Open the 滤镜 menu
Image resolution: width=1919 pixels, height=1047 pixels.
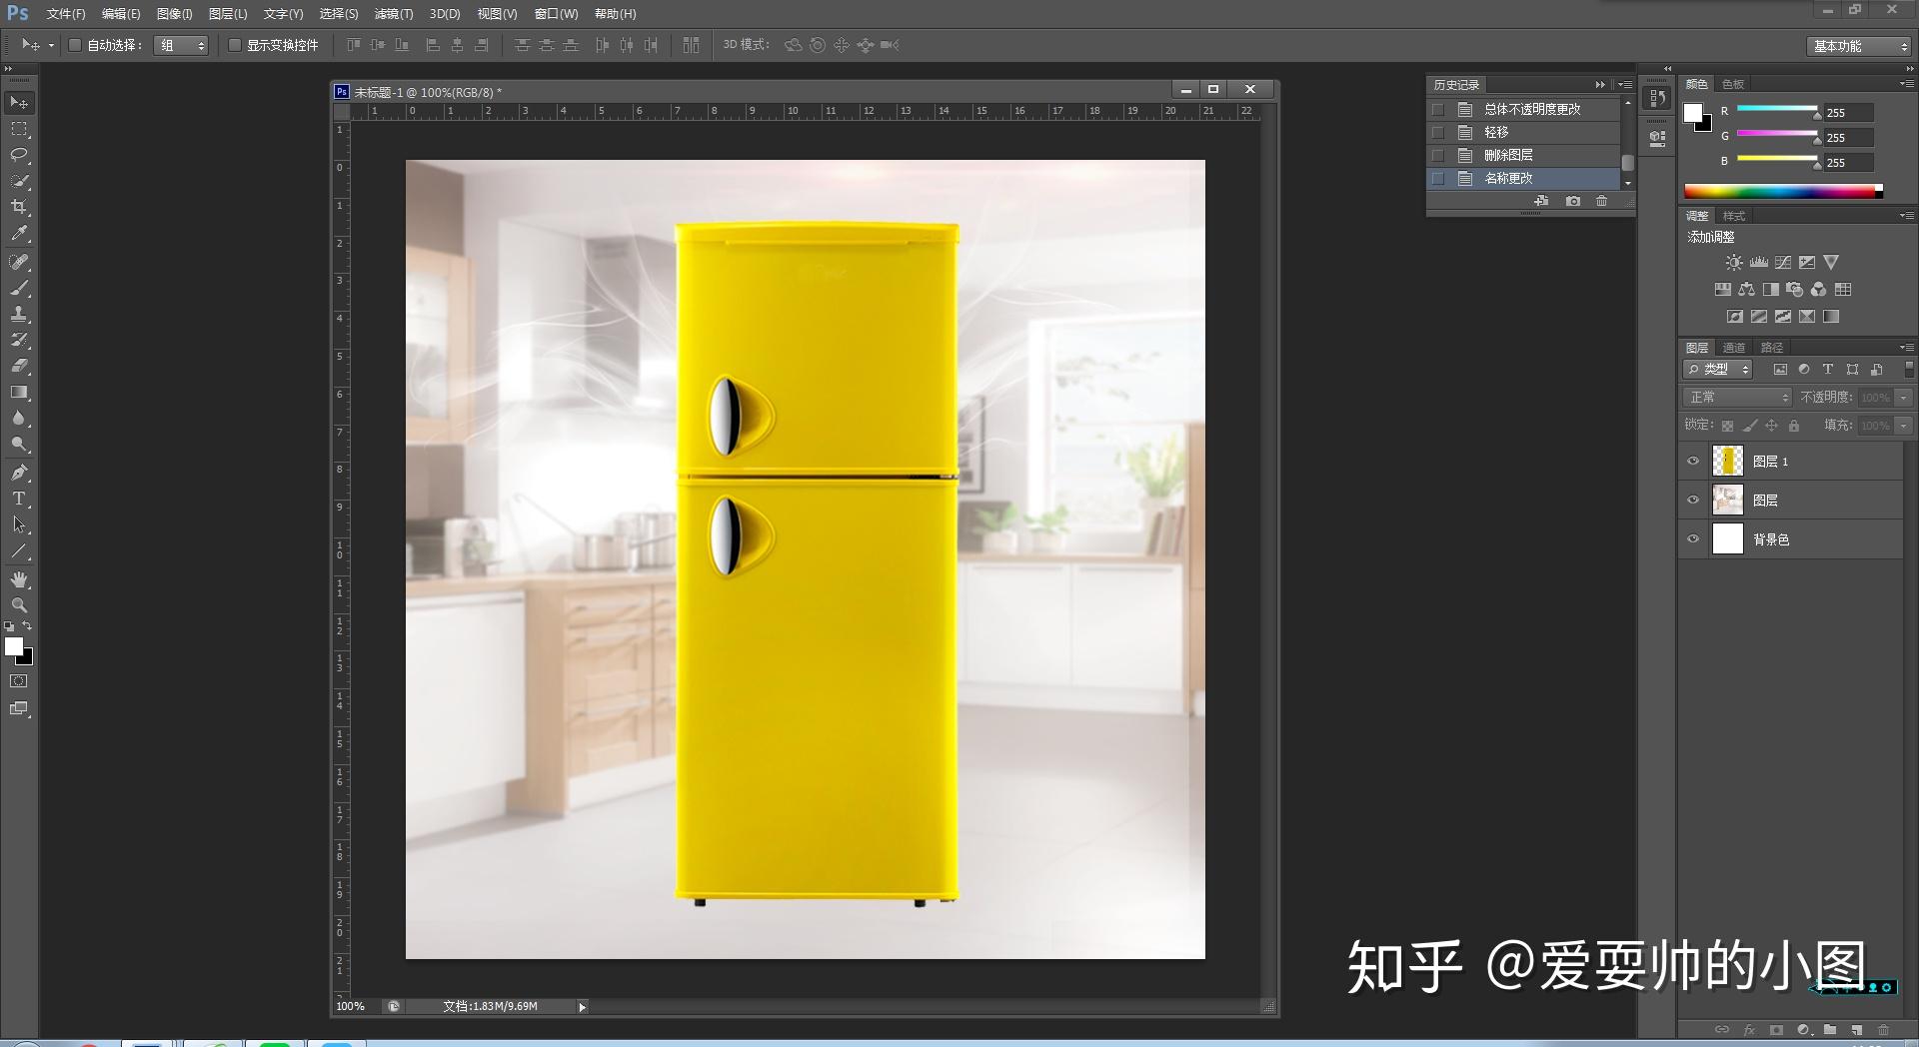tap(393, 14)
